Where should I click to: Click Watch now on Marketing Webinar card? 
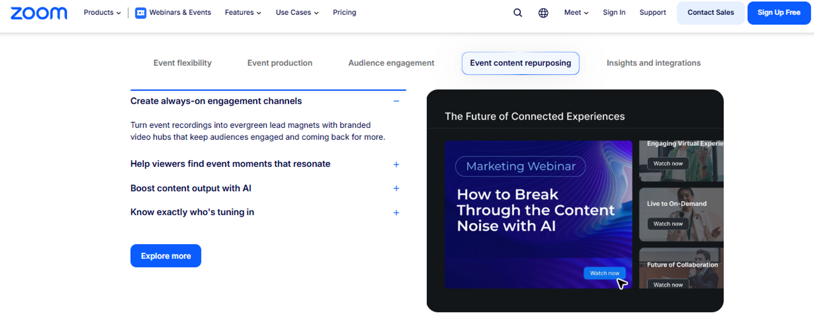pos(605,273)
